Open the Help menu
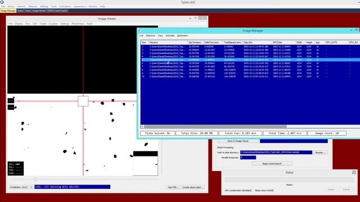Screen dimensions: 360x202 (x=102, y=6)
